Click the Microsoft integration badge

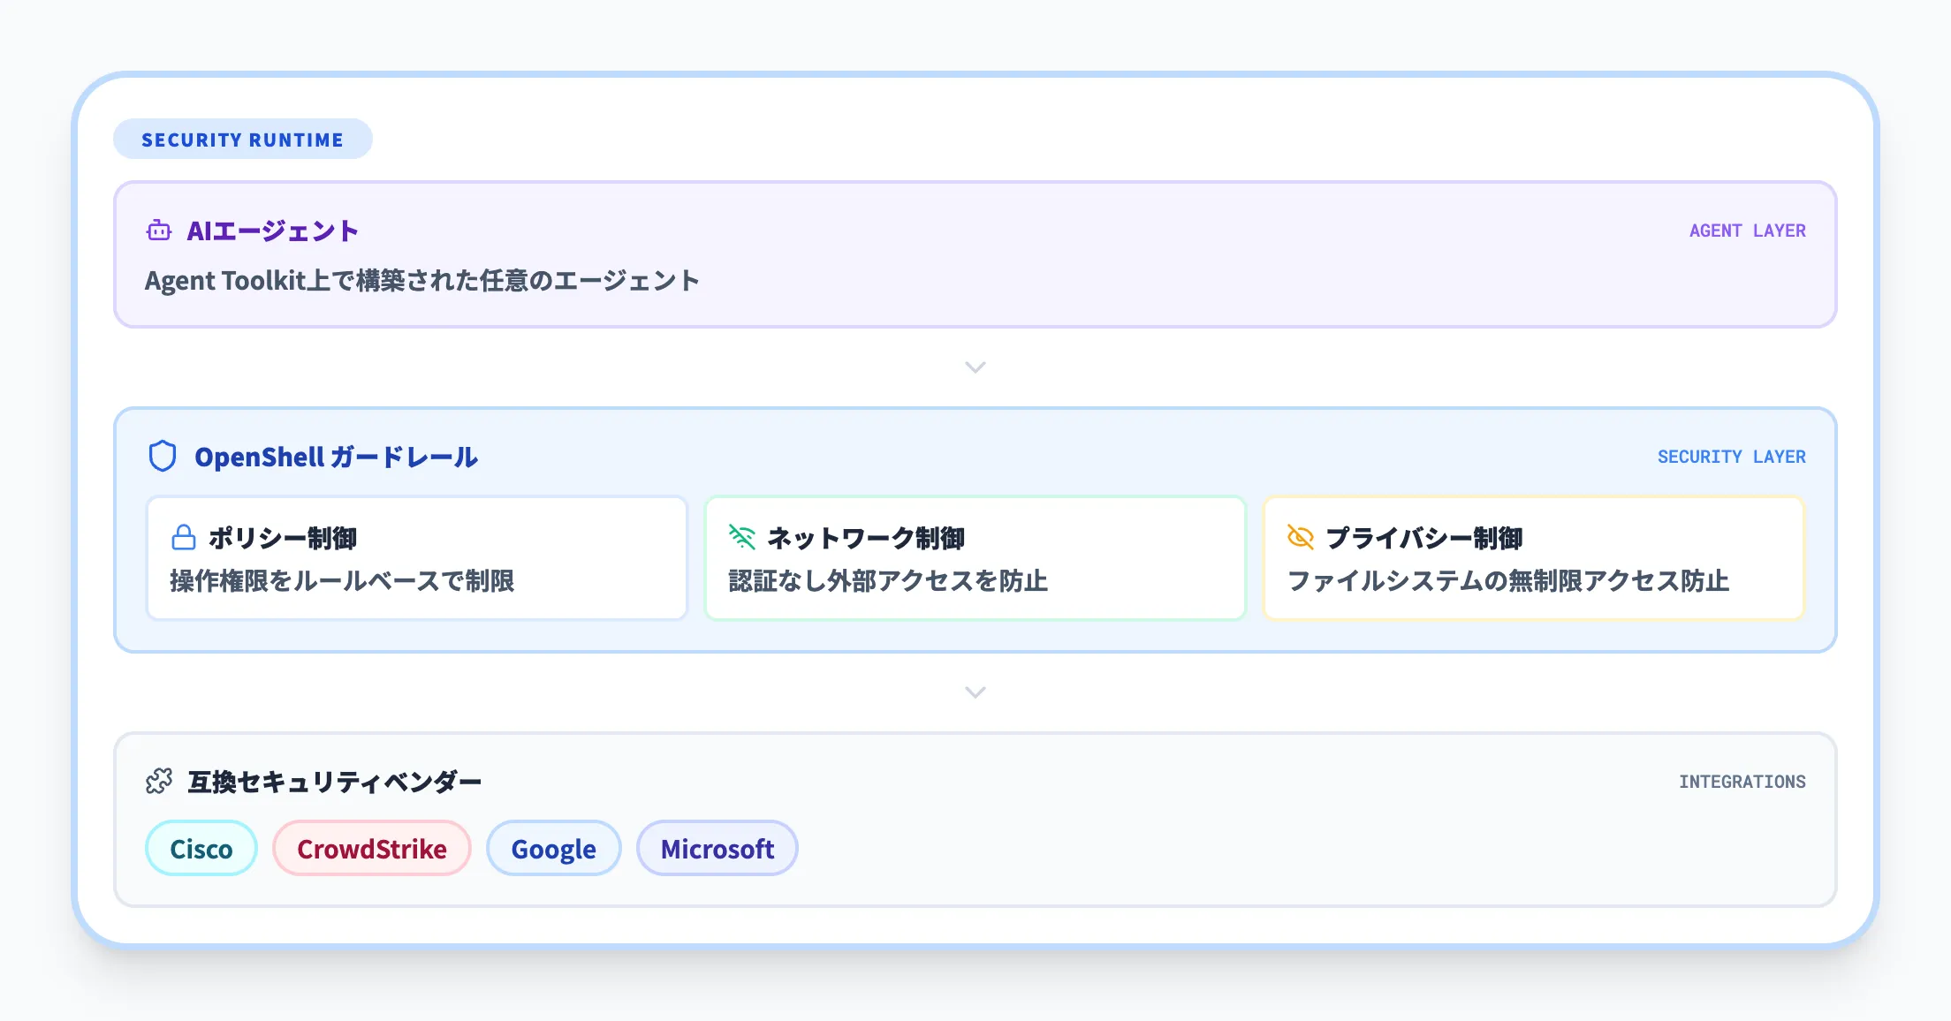[x=717, y=848]
